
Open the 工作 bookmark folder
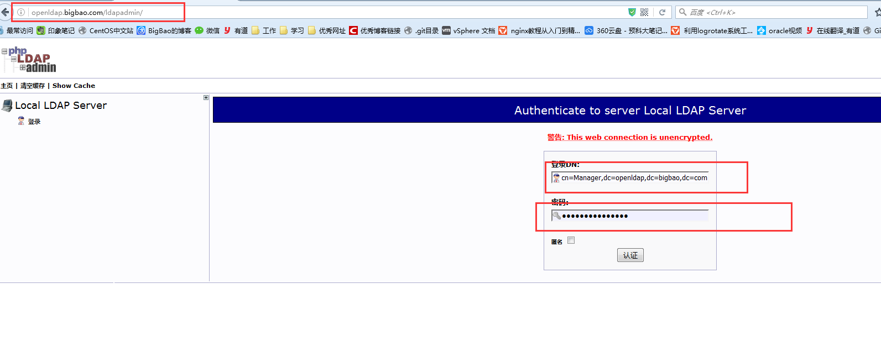point(264,30)
